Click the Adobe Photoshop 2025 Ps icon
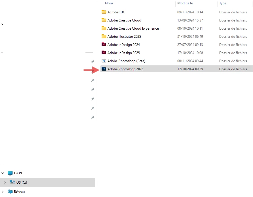The height and width of the screenshot is (197, 253). pos(104,69)
